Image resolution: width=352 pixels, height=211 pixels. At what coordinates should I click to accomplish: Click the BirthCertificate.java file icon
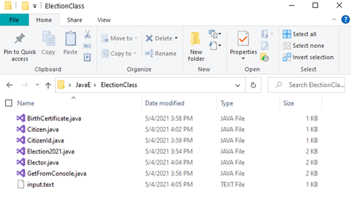pyautogui.click(x=21, y=118)
